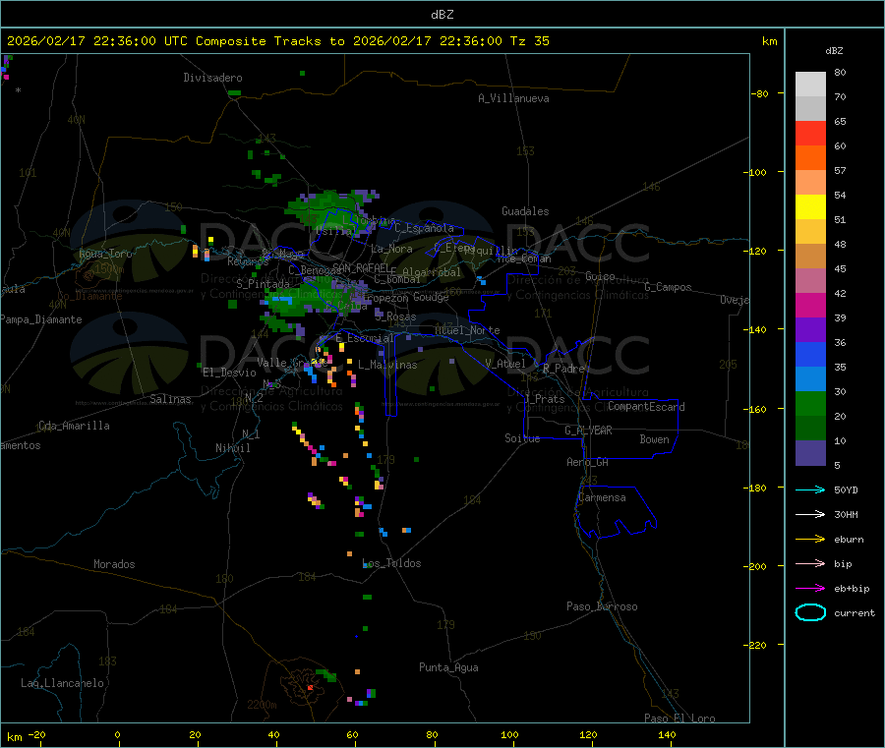The image size is (885, 748).
Task: Click the Los_Toldos map label
Action: tap(391, 563)
